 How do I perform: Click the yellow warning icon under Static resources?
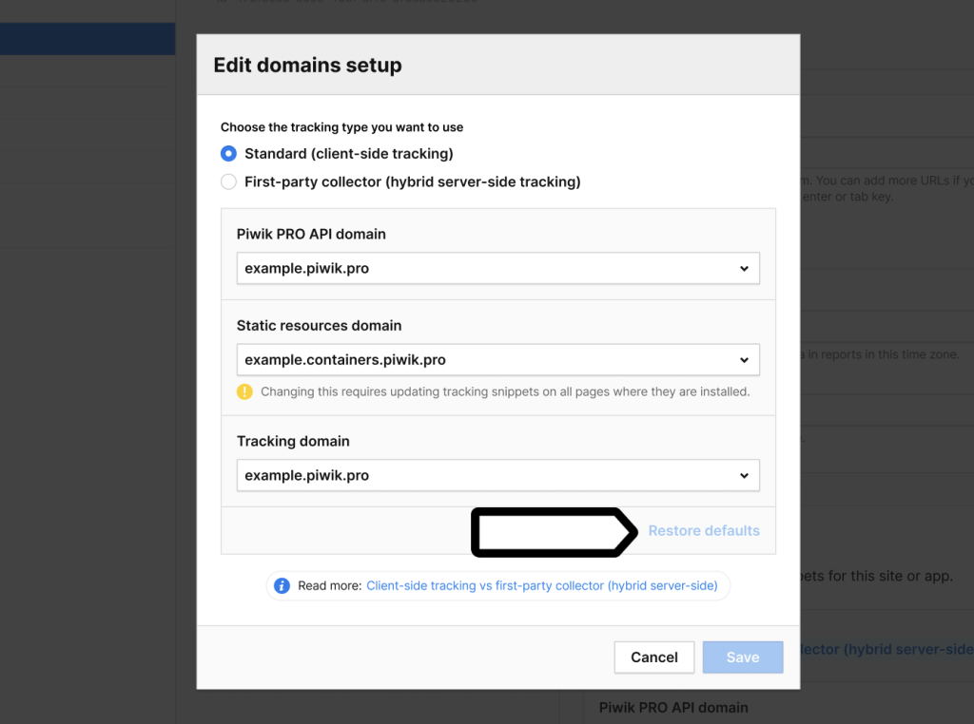tap(244, 391)
